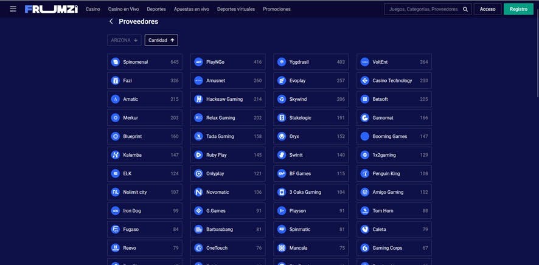Open Playson provider card
The width and height of the screenshot is (539, 265).
click(x=311, y=210)
